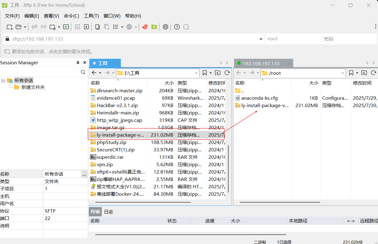Expand remote path /root dropdown
The image size is (378, 244).
(x=343, y=73)
